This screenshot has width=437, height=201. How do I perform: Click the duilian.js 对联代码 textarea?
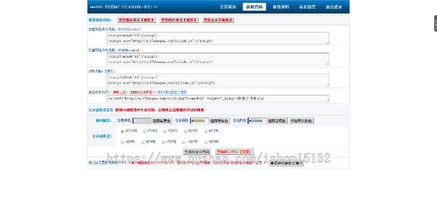[218, 80]
